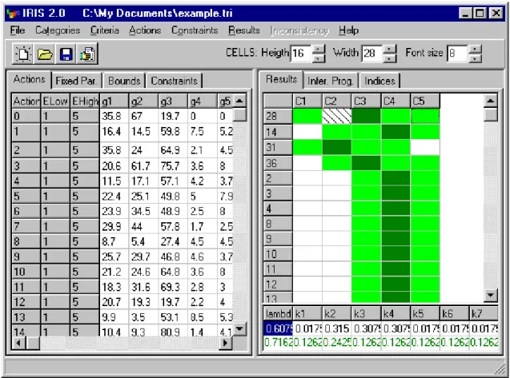Click the New file toolbar icon
The height and width of the screenshot is (378, 510).
22,54
